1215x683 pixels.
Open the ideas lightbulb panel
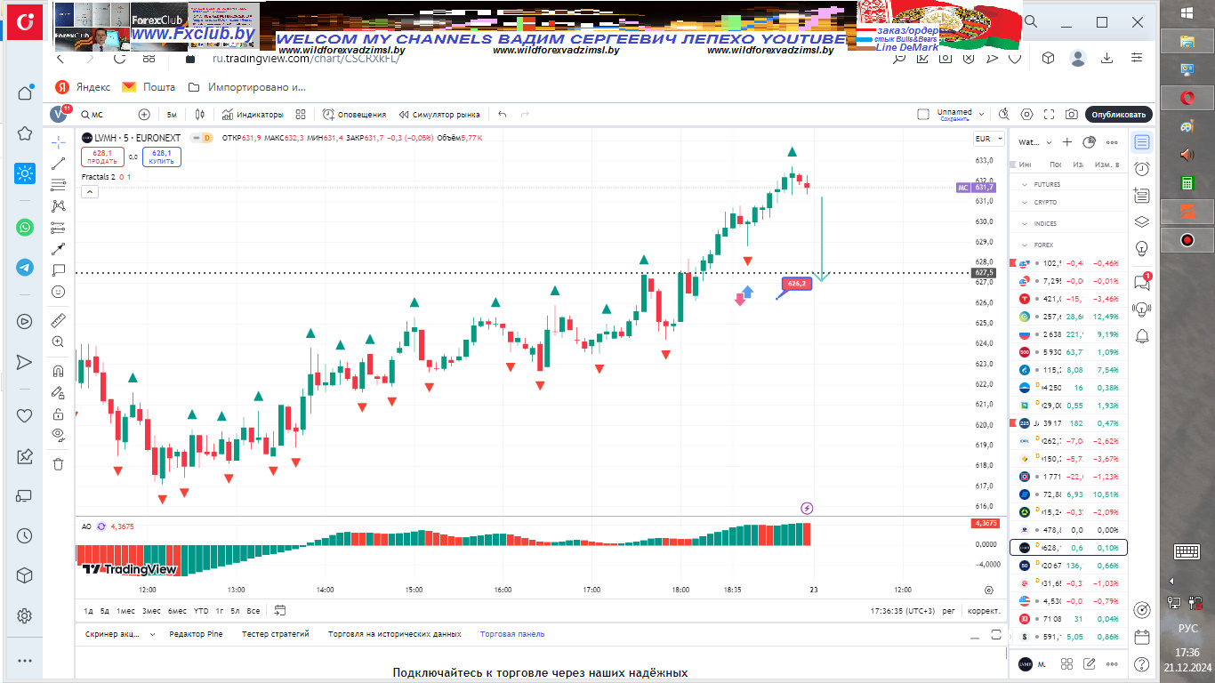tap(1142, 247)
